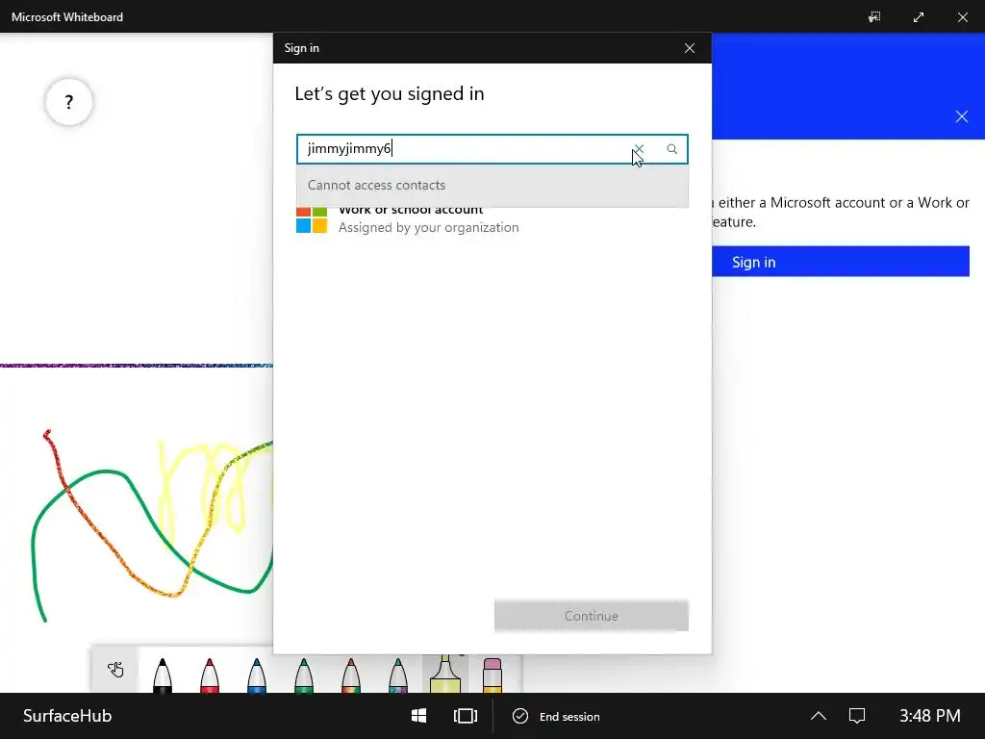
Task: Click the 'Let's get you signed in' heading
Action: pos(390,93)
